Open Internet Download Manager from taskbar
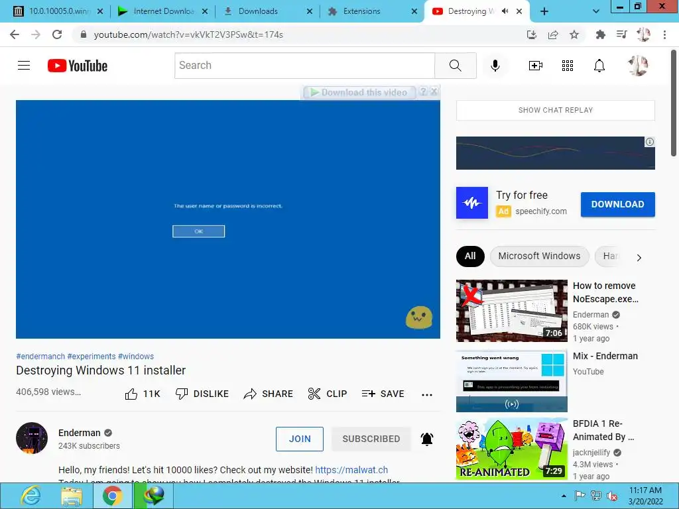 tap(153, 496)
